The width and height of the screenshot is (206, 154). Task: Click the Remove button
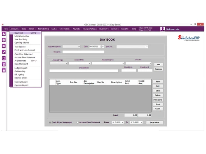(x=159, y=69)
